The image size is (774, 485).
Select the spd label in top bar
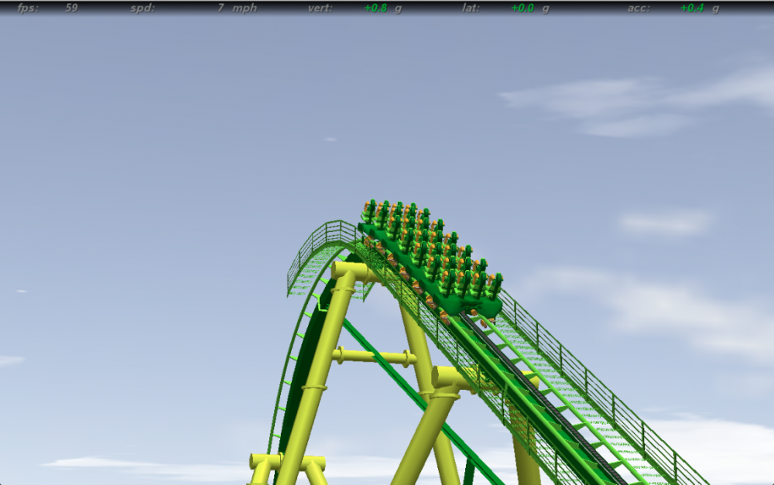[142, 8]
